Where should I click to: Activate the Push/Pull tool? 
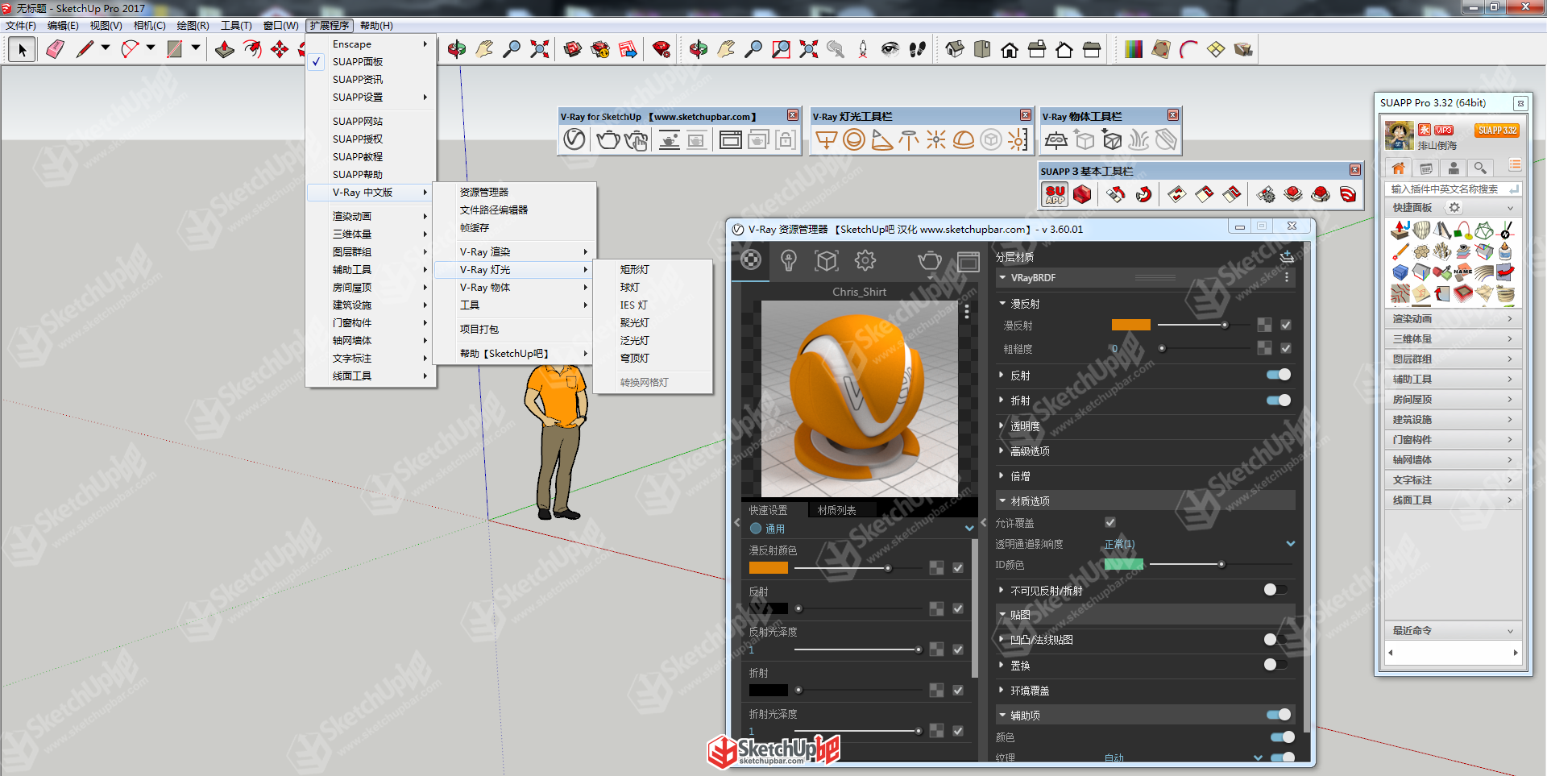tap(225, 50)
